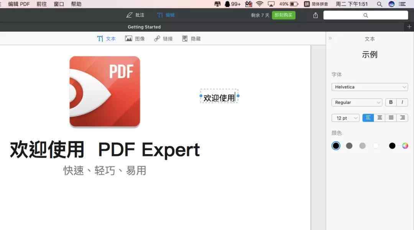Click the share icon in toolbar

coord(315,15)
